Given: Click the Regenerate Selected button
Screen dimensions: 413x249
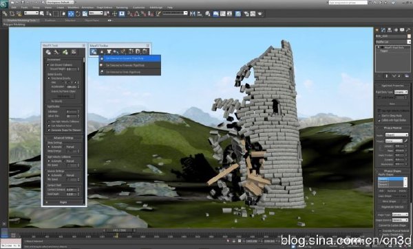Looking at the screenshot, I should 393,207.
